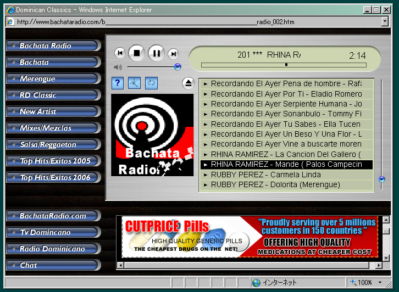Play Recordando El Ayer Serpiente Humana
The height and width of the screenshot is (292, 399).
tap(286, 104)
